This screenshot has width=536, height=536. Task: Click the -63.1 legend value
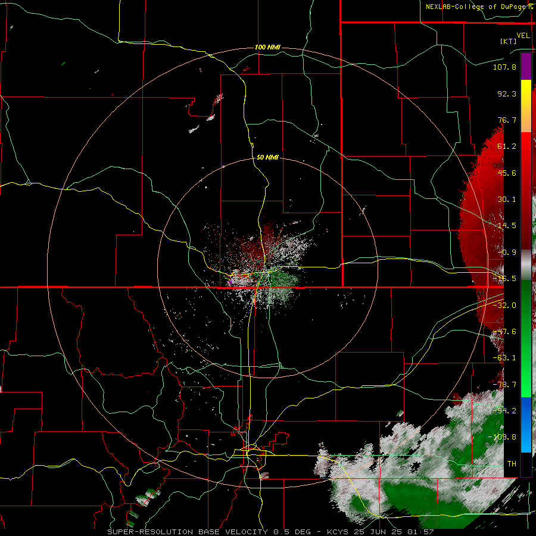pyautogui.click(x=504, y=358)
